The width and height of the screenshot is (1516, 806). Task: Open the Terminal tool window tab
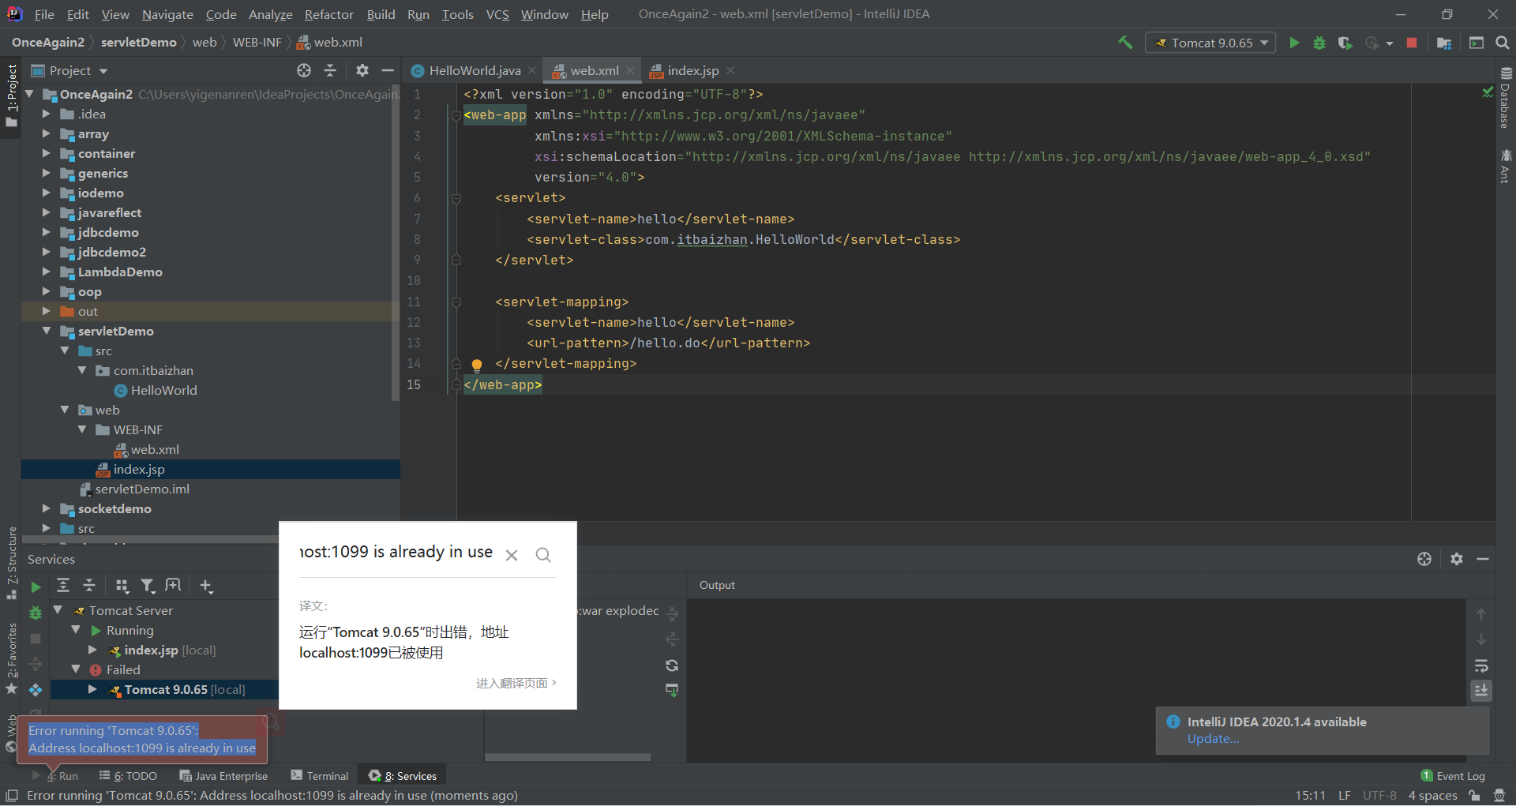(319, 776)
